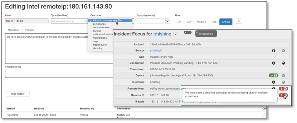Click the link icon beside the Critical risk button
The width and height of the screenshot is (297, 123).
coord(239,21)
